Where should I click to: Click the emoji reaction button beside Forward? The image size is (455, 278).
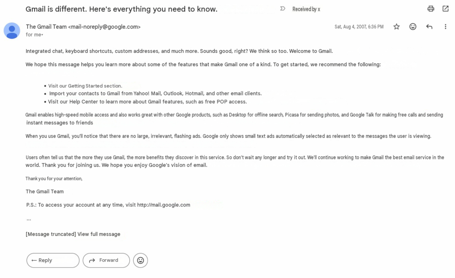[140, 260]
